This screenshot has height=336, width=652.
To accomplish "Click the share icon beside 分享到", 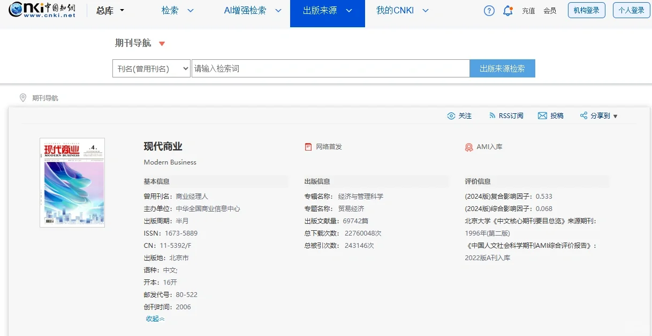I will pyautogui.click(x=583, y=115).
